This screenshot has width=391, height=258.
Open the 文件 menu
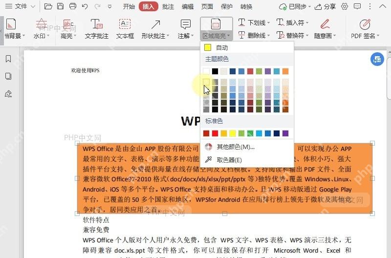[20, 6]
